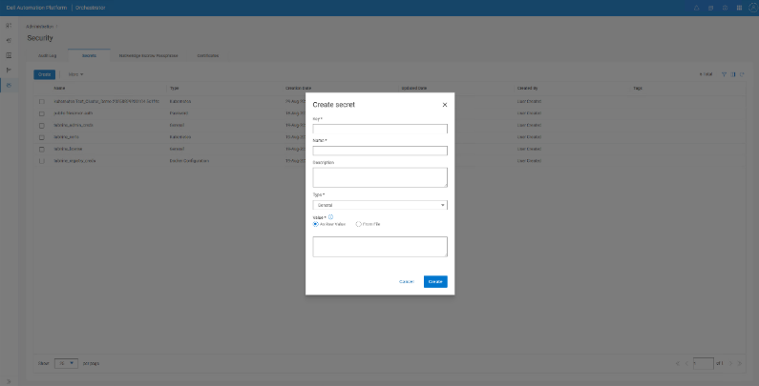Open the Type dropdown showing General
The width and height of the screenshot is (759, 386).
tap(380, 205)
